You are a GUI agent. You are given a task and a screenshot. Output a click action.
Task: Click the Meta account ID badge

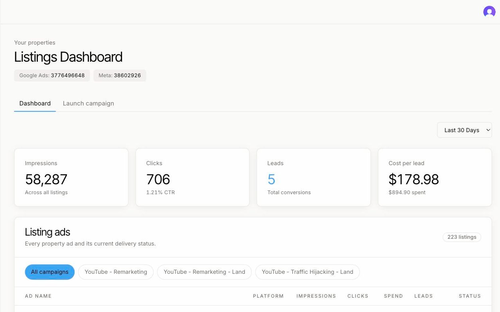pos(120,76)
